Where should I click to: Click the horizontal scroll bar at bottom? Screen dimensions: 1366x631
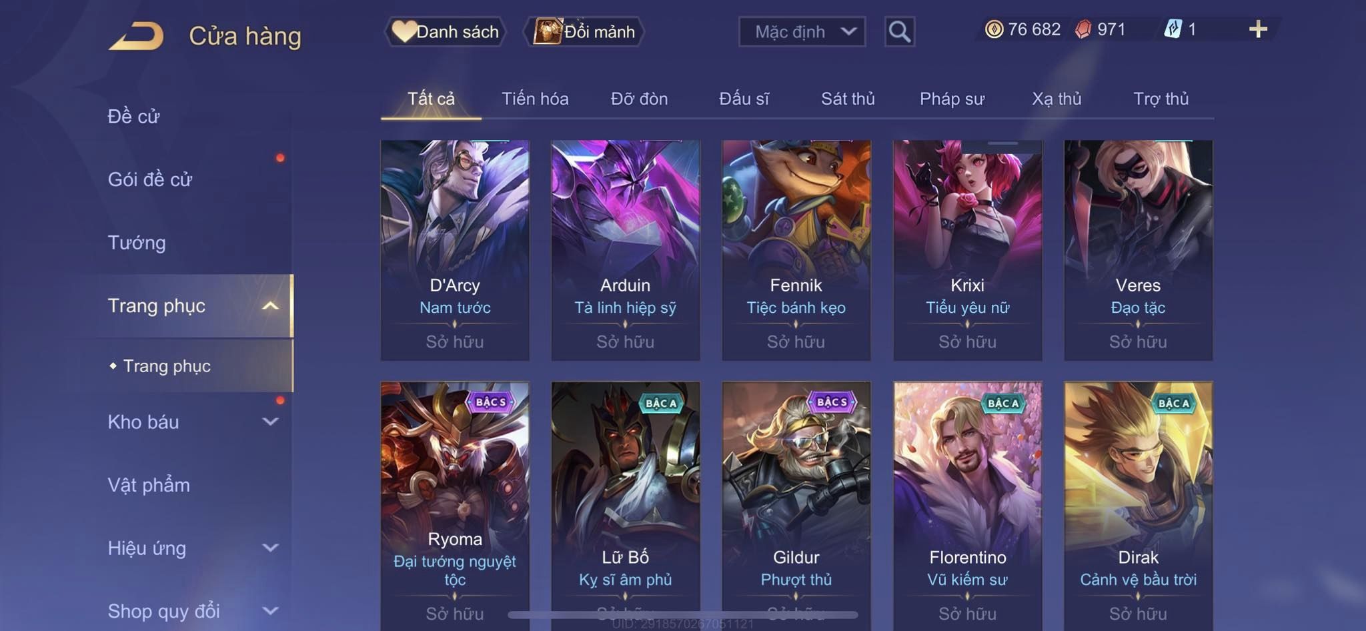click(x=683, y=614)
